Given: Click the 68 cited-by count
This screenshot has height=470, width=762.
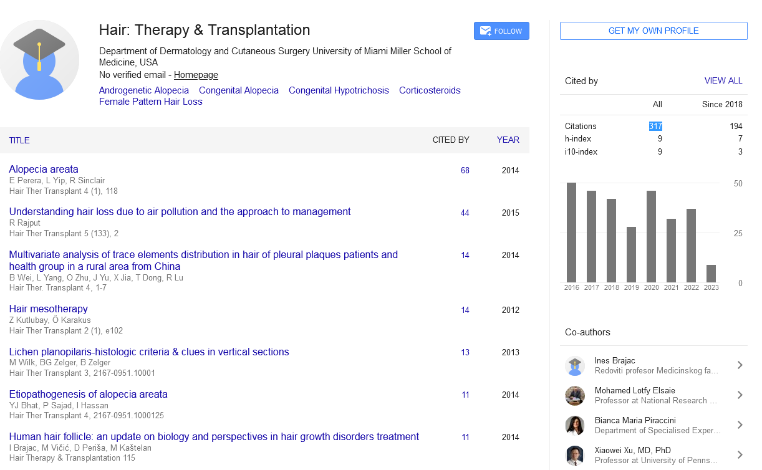Looking at the screenshot, I should (x=465, y=170).
